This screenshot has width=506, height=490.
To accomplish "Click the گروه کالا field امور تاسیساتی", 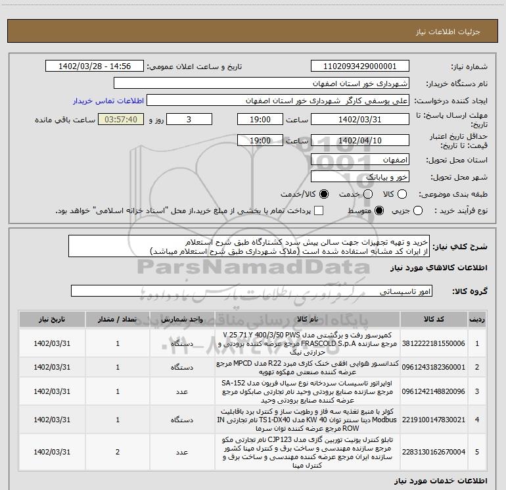I will pyautogui.click(x=252, y=291).
